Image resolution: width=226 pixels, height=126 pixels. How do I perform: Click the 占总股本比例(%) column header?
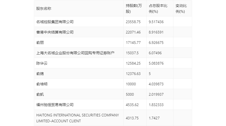point(158,9)
